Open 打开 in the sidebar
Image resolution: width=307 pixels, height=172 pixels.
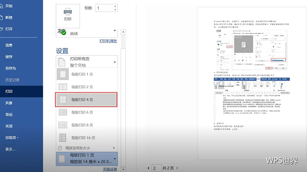[21, 29]
